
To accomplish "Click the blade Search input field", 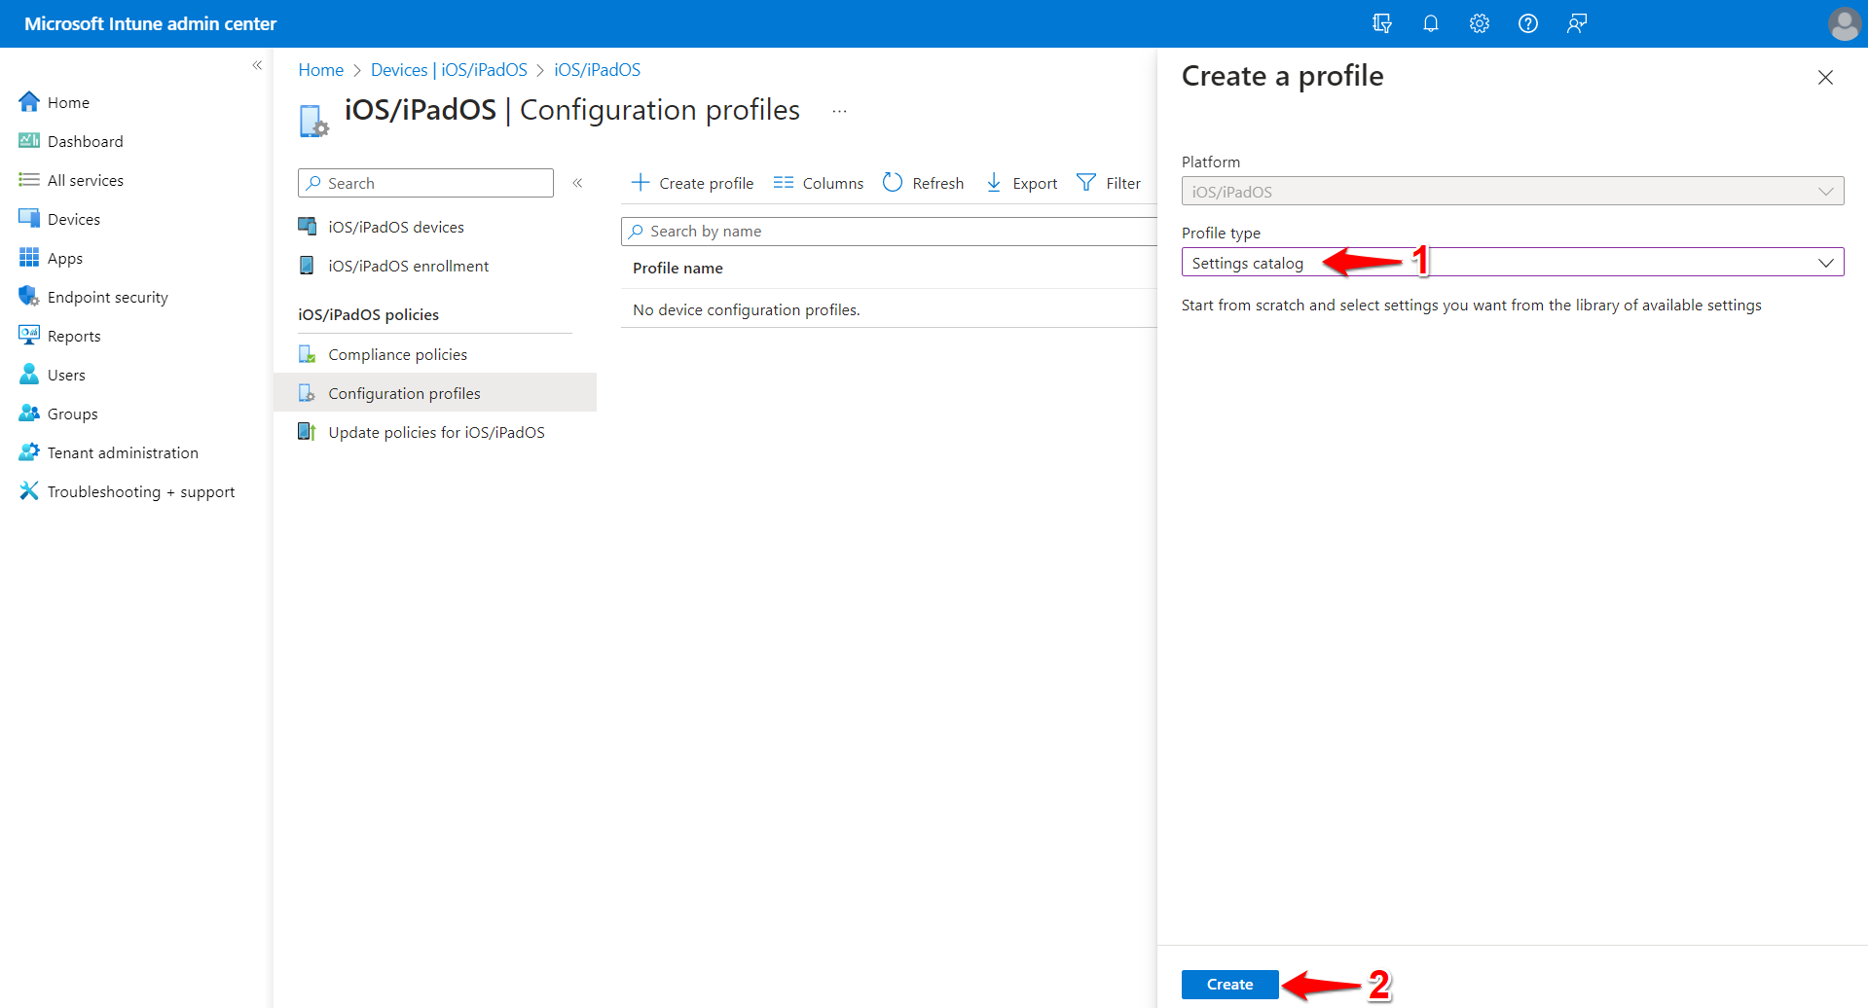I will point(425,183).
